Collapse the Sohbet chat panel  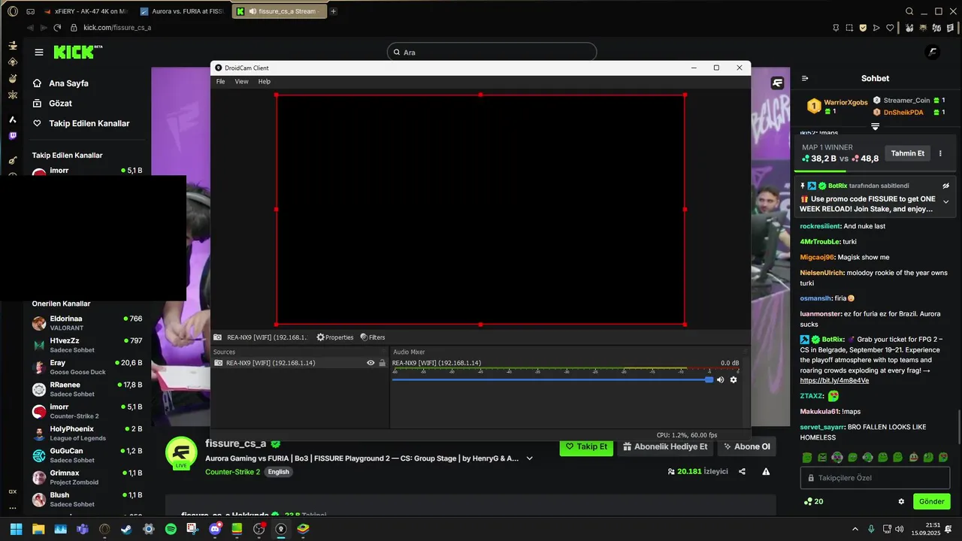805,78
